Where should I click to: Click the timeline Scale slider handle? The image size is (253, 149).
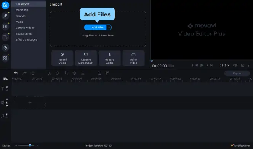click(30, 146)
